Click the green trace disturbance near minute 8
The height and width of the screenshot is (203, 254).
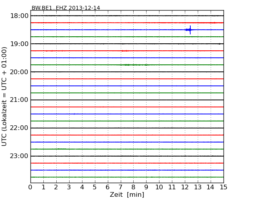pos(134,65)
